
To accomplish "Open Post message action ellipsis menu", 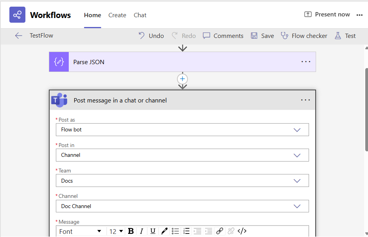I will tap(305, 100).
